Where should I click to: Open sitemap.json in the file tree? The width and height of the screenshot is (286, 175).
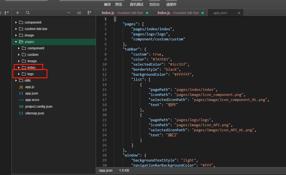pos(35,113)
